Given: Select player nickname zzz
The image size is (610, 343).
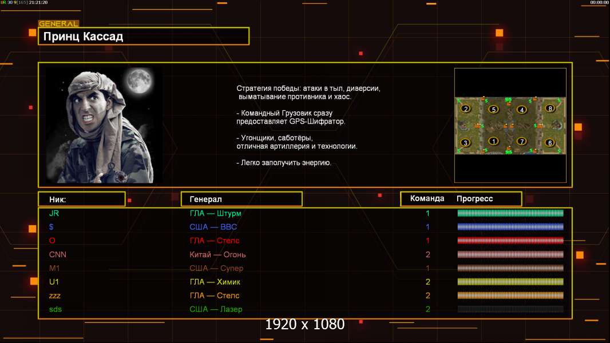Looking at the screenshot, I should (x=55, y=296).
